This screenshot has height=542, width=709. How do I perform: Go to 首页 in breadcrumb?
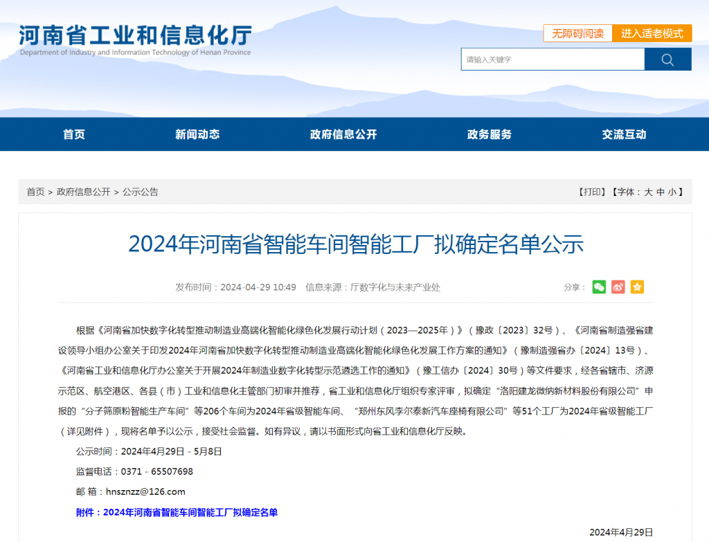click(x=35, y=192)
